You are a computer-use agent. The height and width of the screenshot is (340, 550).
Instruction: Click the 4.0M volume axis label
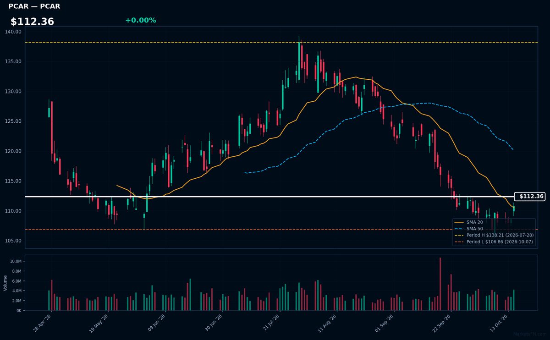tap(16, 291)
